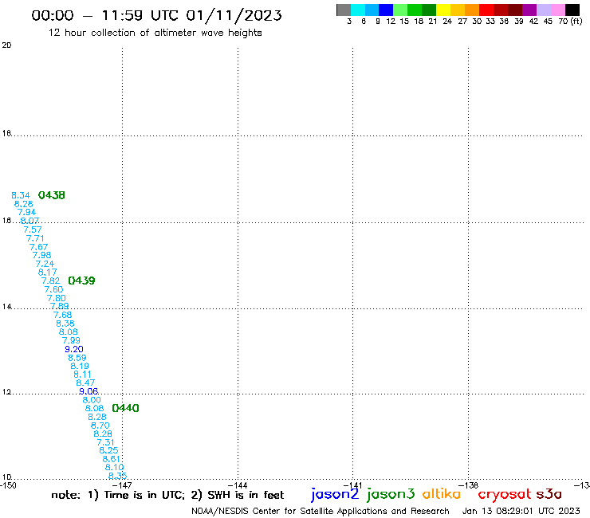
Task: Click the wave height value 7.80
Action: pyautogui.click(x=56, y=298)
